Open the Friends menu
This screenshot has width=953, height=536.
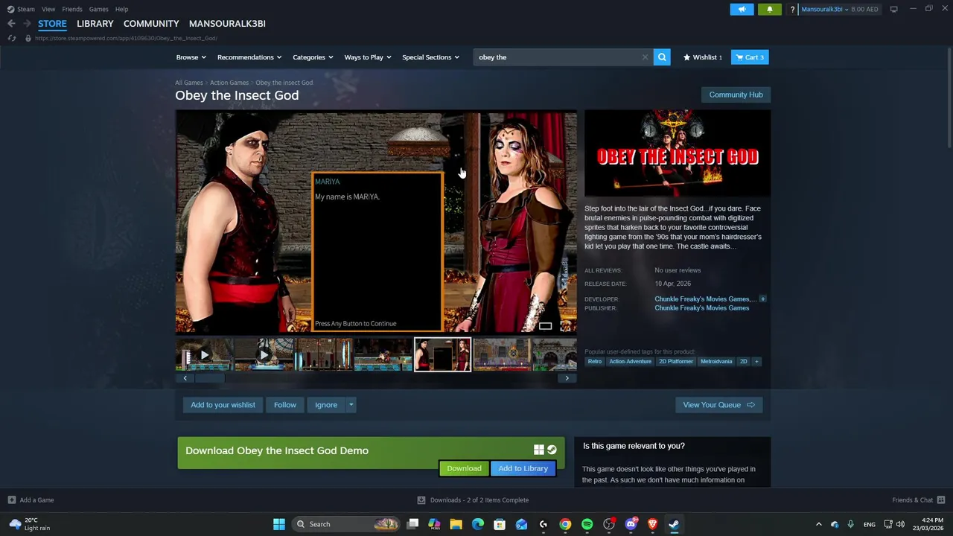click(x=72, y=9)
